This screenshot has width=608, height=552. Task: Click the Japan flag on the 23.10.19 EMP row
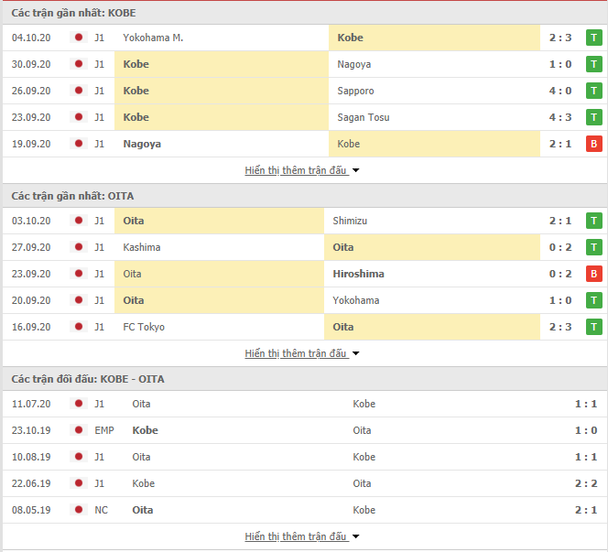pyautogui.click(x=79, y=430)
